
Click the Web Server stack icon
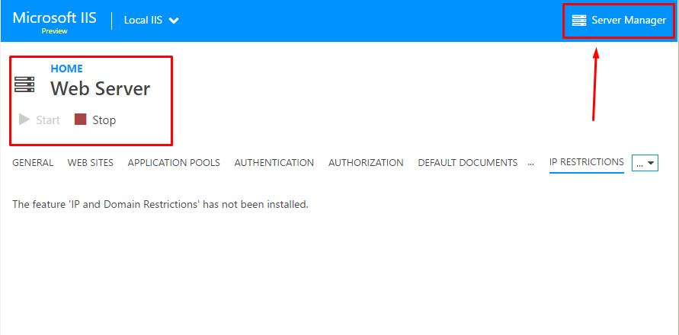pos(24,84)
